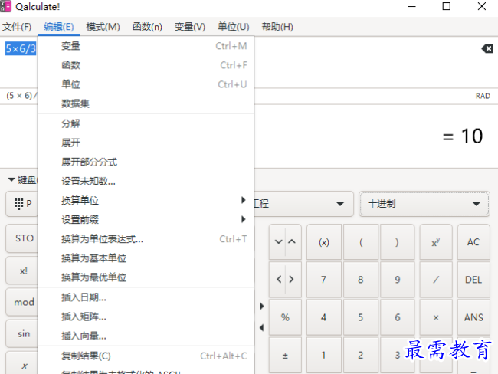Click the RAD angle unit indicator

pos(483,96)
